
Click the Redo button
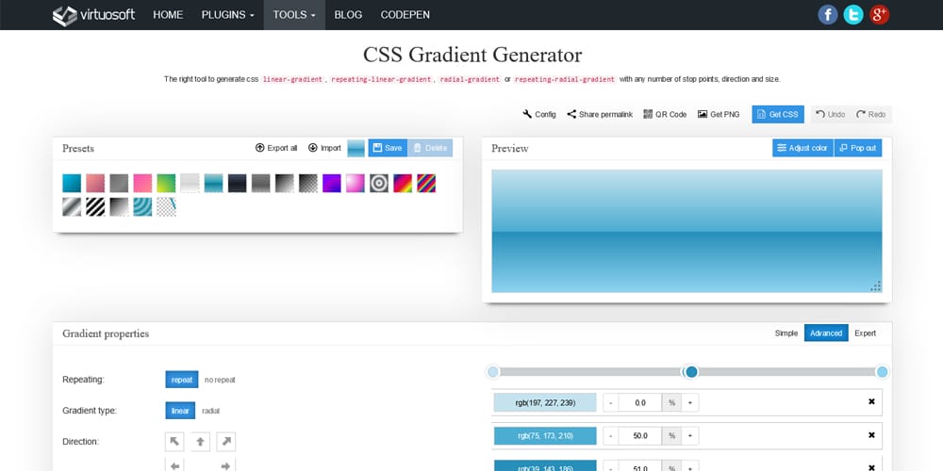[870, 114]
